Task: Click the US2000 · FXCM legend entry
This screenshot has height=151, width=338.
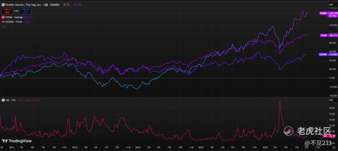Action: (14, 22)
